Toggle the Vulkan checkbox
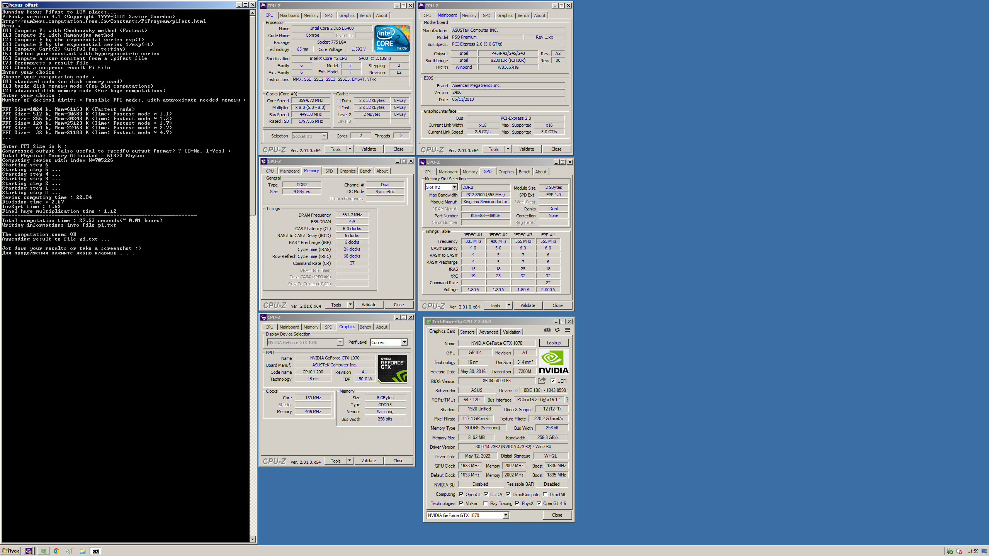 pyautogui.click(x=461, y=503)
